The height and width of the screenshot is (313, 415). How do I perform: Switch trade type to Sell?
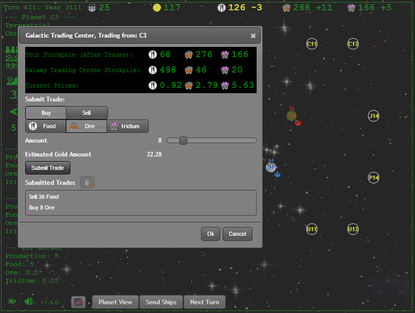click(87, 113)
